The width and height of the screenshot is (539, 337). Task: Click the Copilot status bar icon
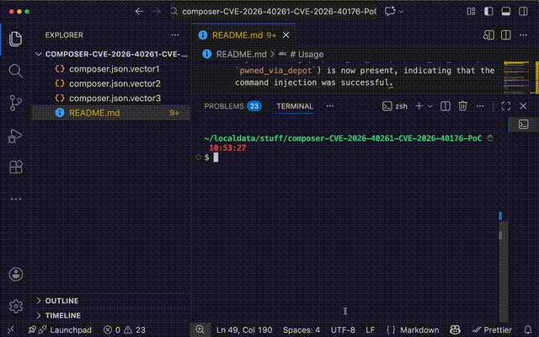pos(454,330)
